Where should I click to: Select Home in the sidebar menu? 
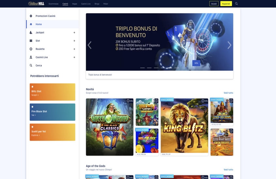tap(53, 24)
